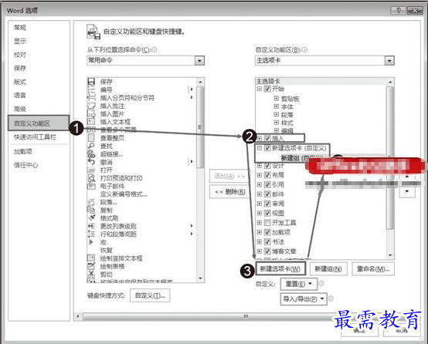428x344 pixels.
Task: Switch to the 显示 category
Action: (x=20, y=41)
